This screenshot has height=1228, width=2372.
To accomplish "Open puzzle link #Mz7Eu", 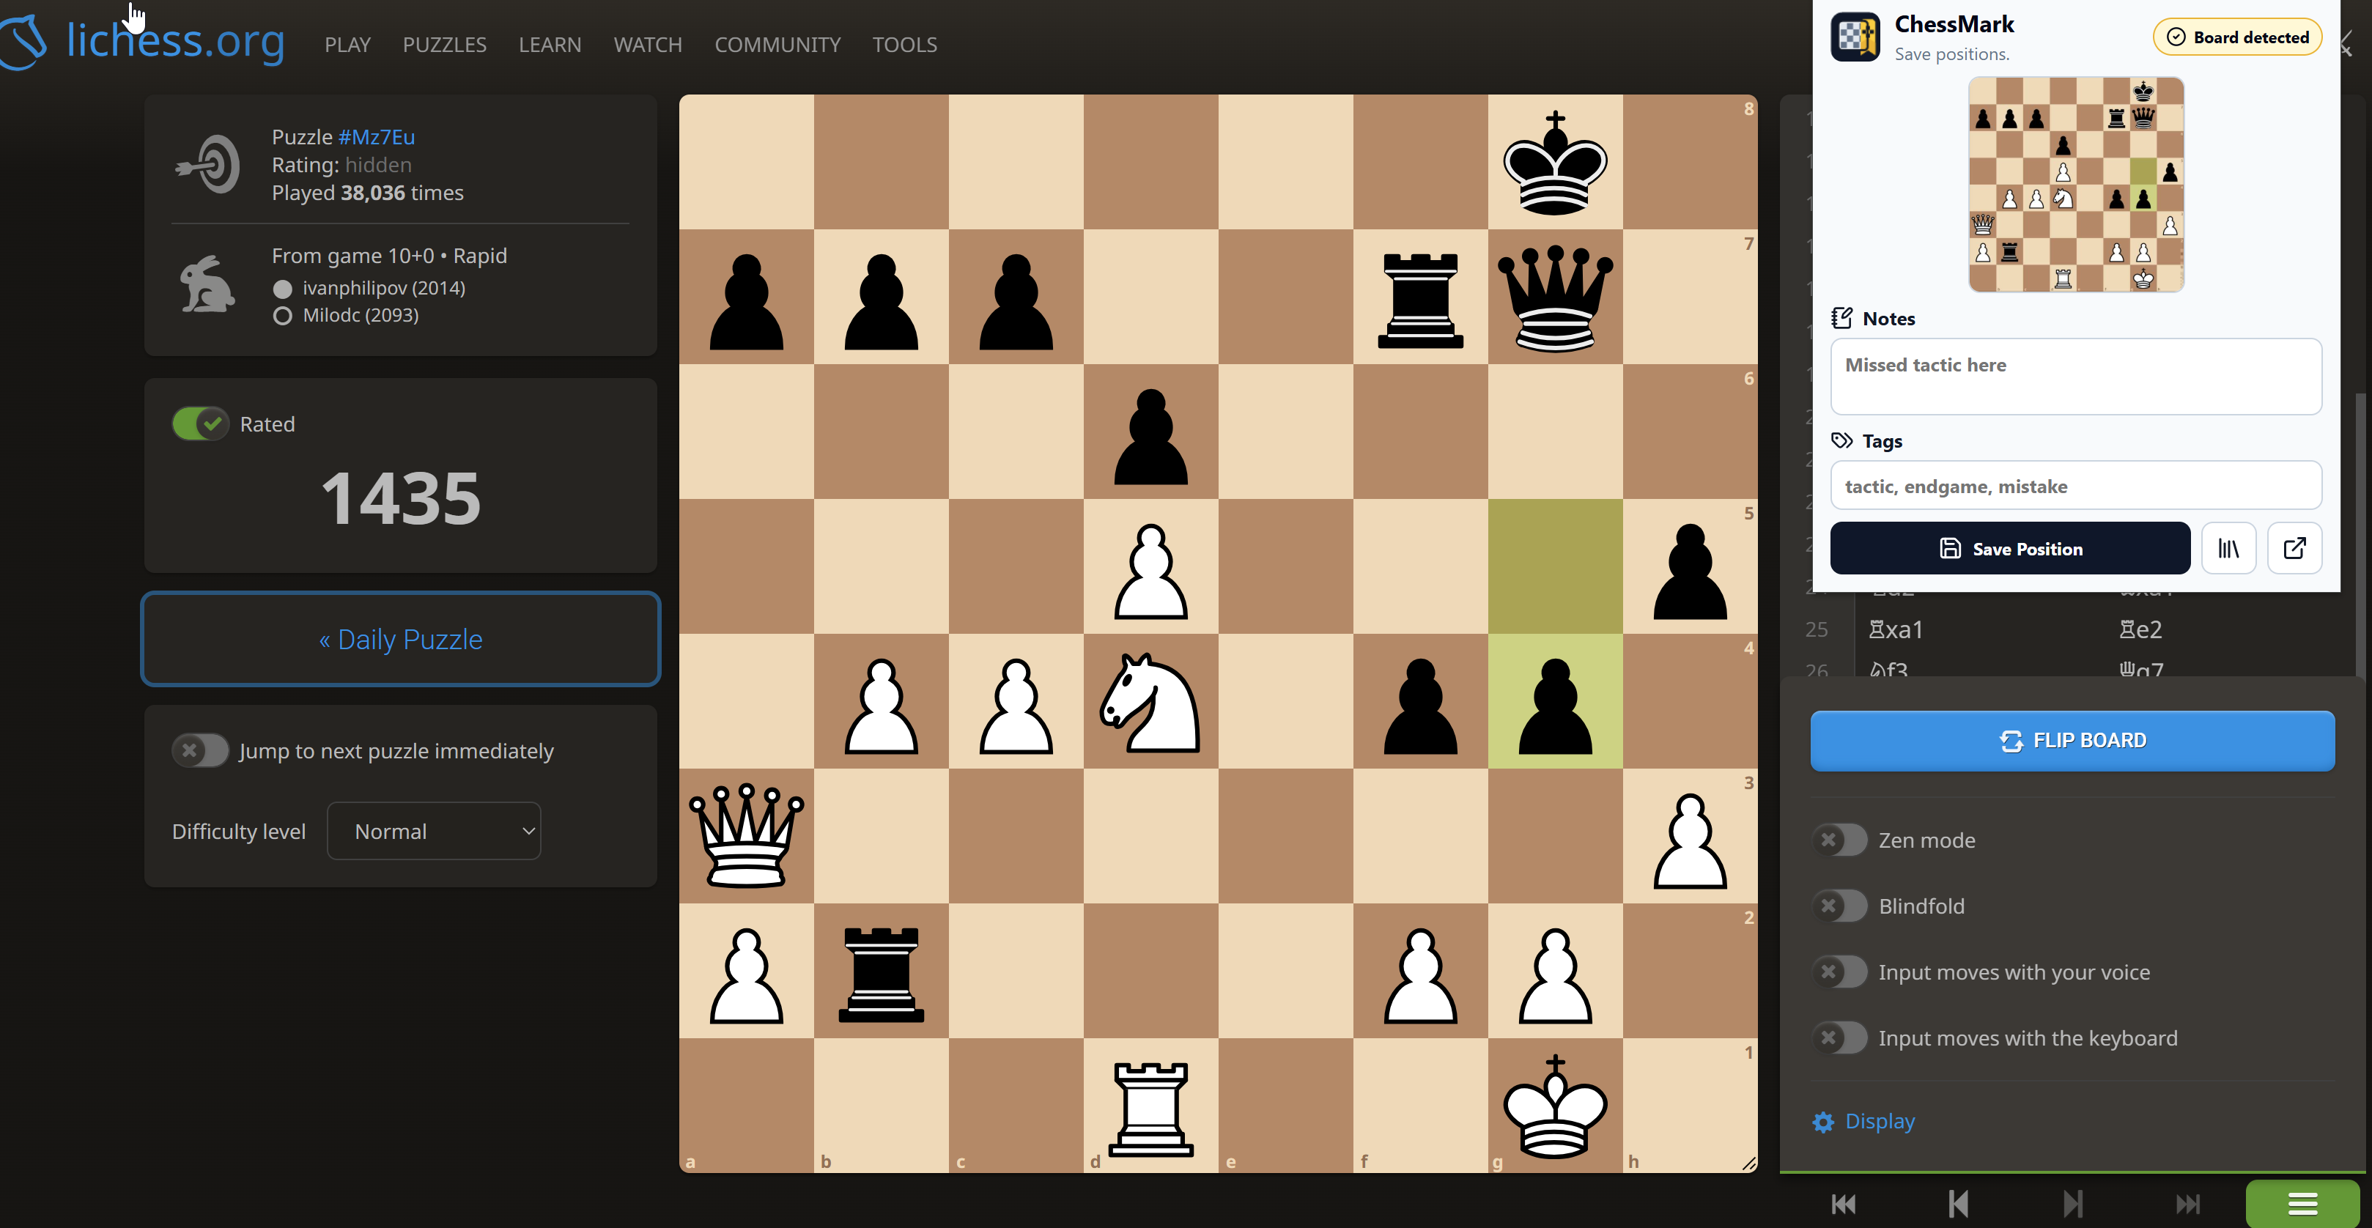I will tap(376, 137).
